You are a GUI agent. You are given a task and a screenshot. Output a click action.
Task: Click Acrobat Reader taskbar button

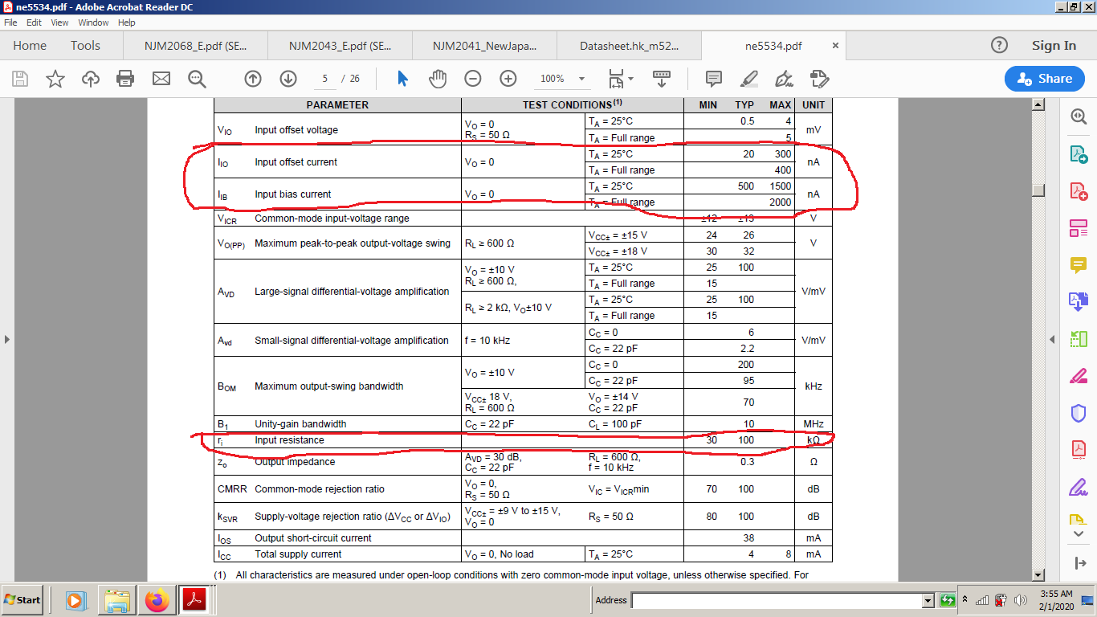pyautogui.click(x=196, y=600)
